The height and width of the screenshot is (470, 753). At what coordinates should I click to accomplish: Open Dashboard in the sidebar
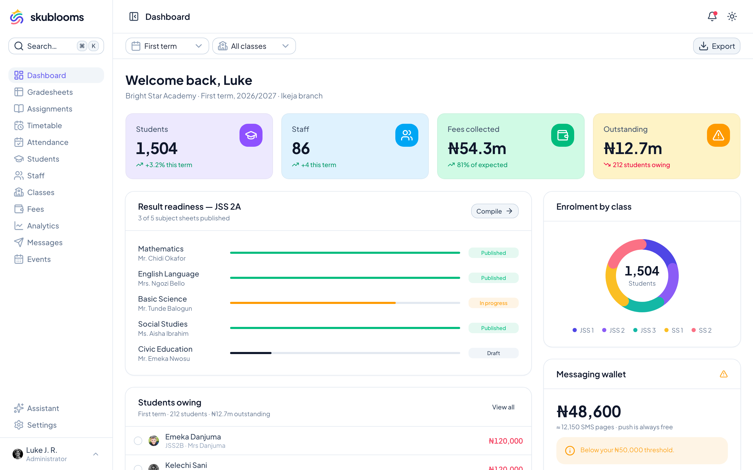click(x=56, y=75)
